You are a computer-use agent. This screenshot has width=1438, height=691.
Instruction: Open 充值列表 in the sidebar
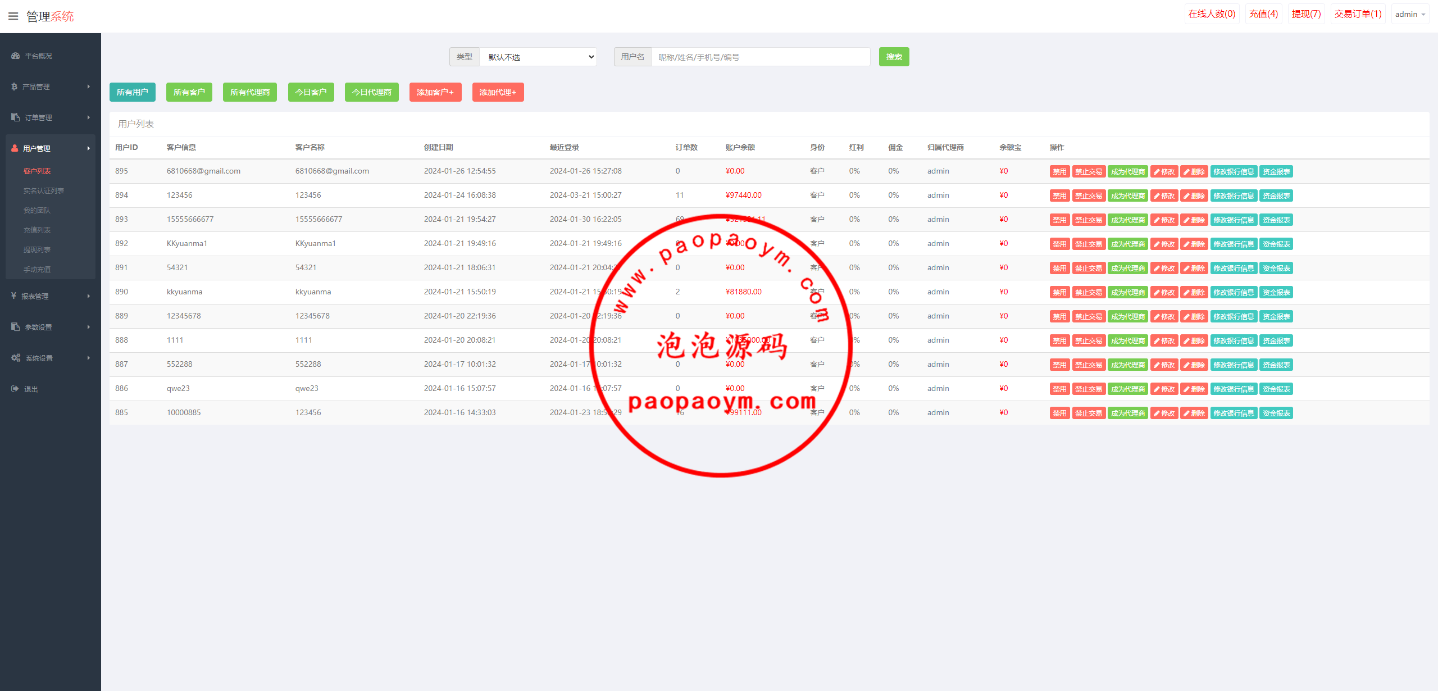37,230
